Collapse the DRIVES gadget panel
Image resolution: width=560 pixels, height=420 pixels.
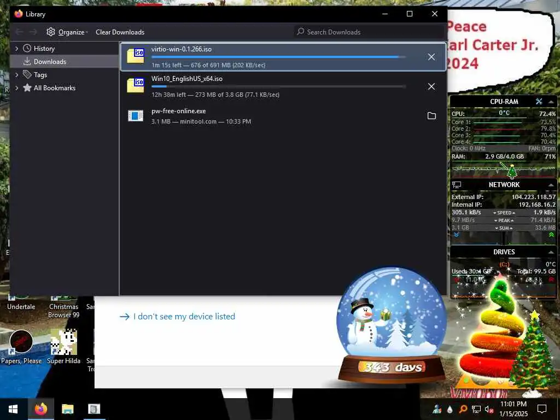(x=551, y=252)
